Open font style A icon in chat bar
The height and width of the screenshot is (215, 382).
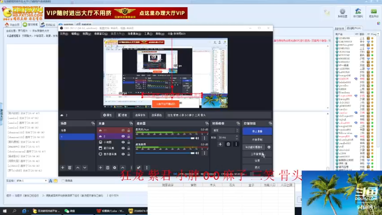51,181
